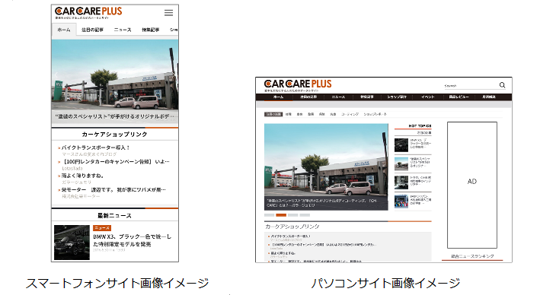Click the search magnifier icon on PC site
The image size is (556, 295).
point(502,85)
